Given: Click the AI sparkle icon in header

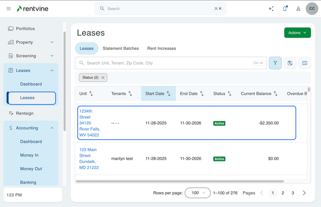Looking at the screenshot, I should coord(271,8).
